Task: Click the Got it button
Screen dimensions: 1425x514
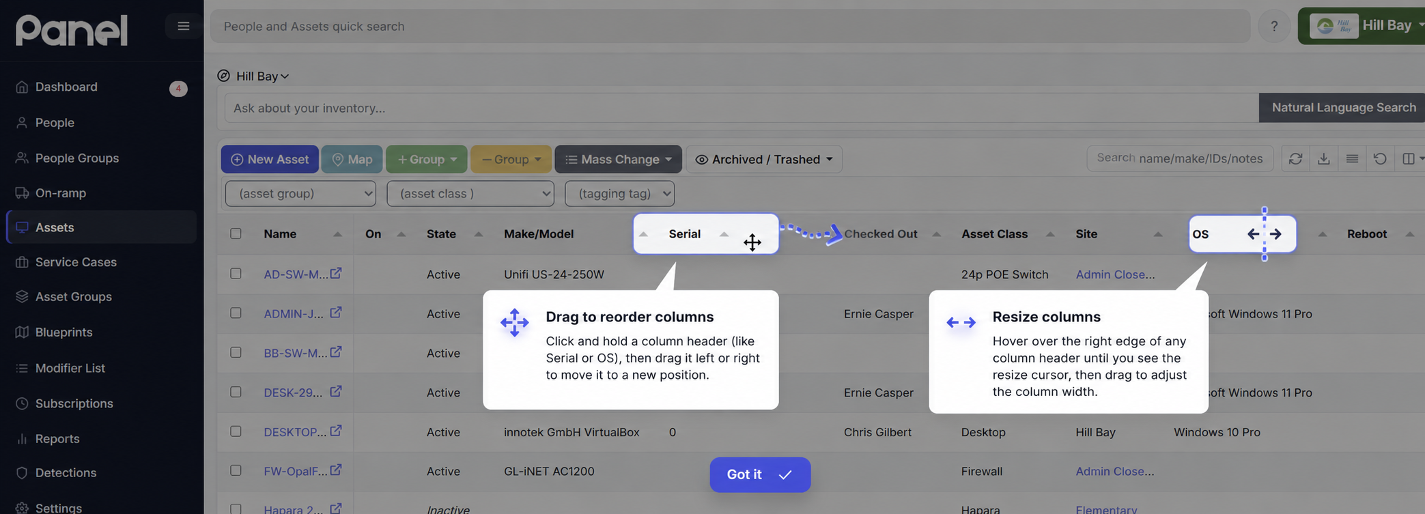Action: [x=760, y=474]
